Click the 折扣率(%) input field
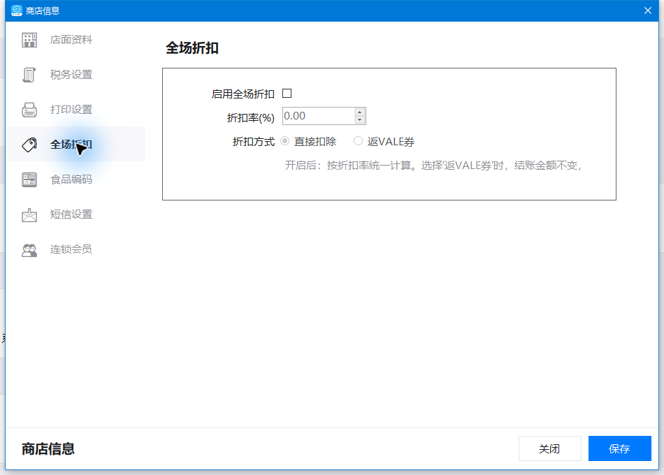 pyautogui.click(x=319, y=116)
